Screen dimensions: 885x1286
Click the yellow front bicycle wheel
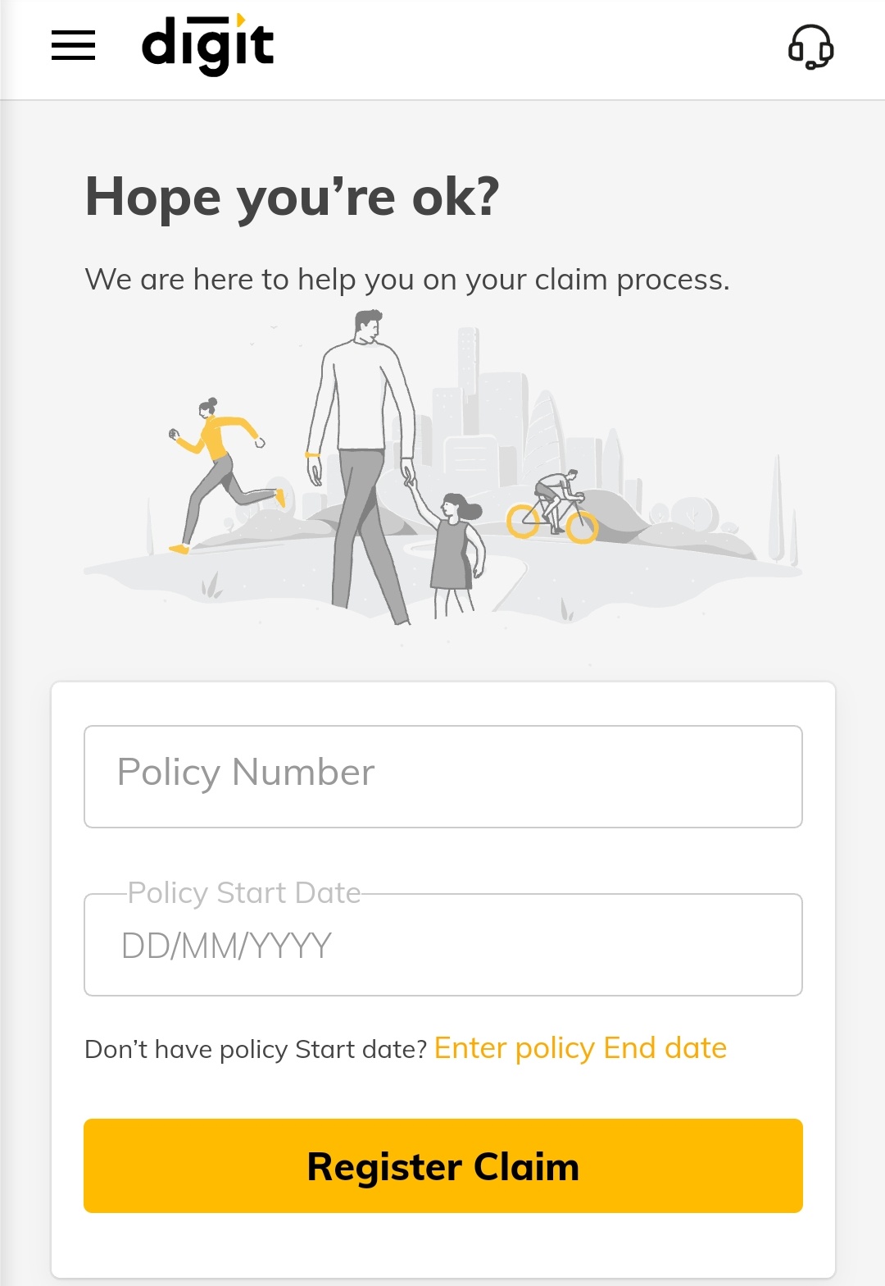coord(583,528)
